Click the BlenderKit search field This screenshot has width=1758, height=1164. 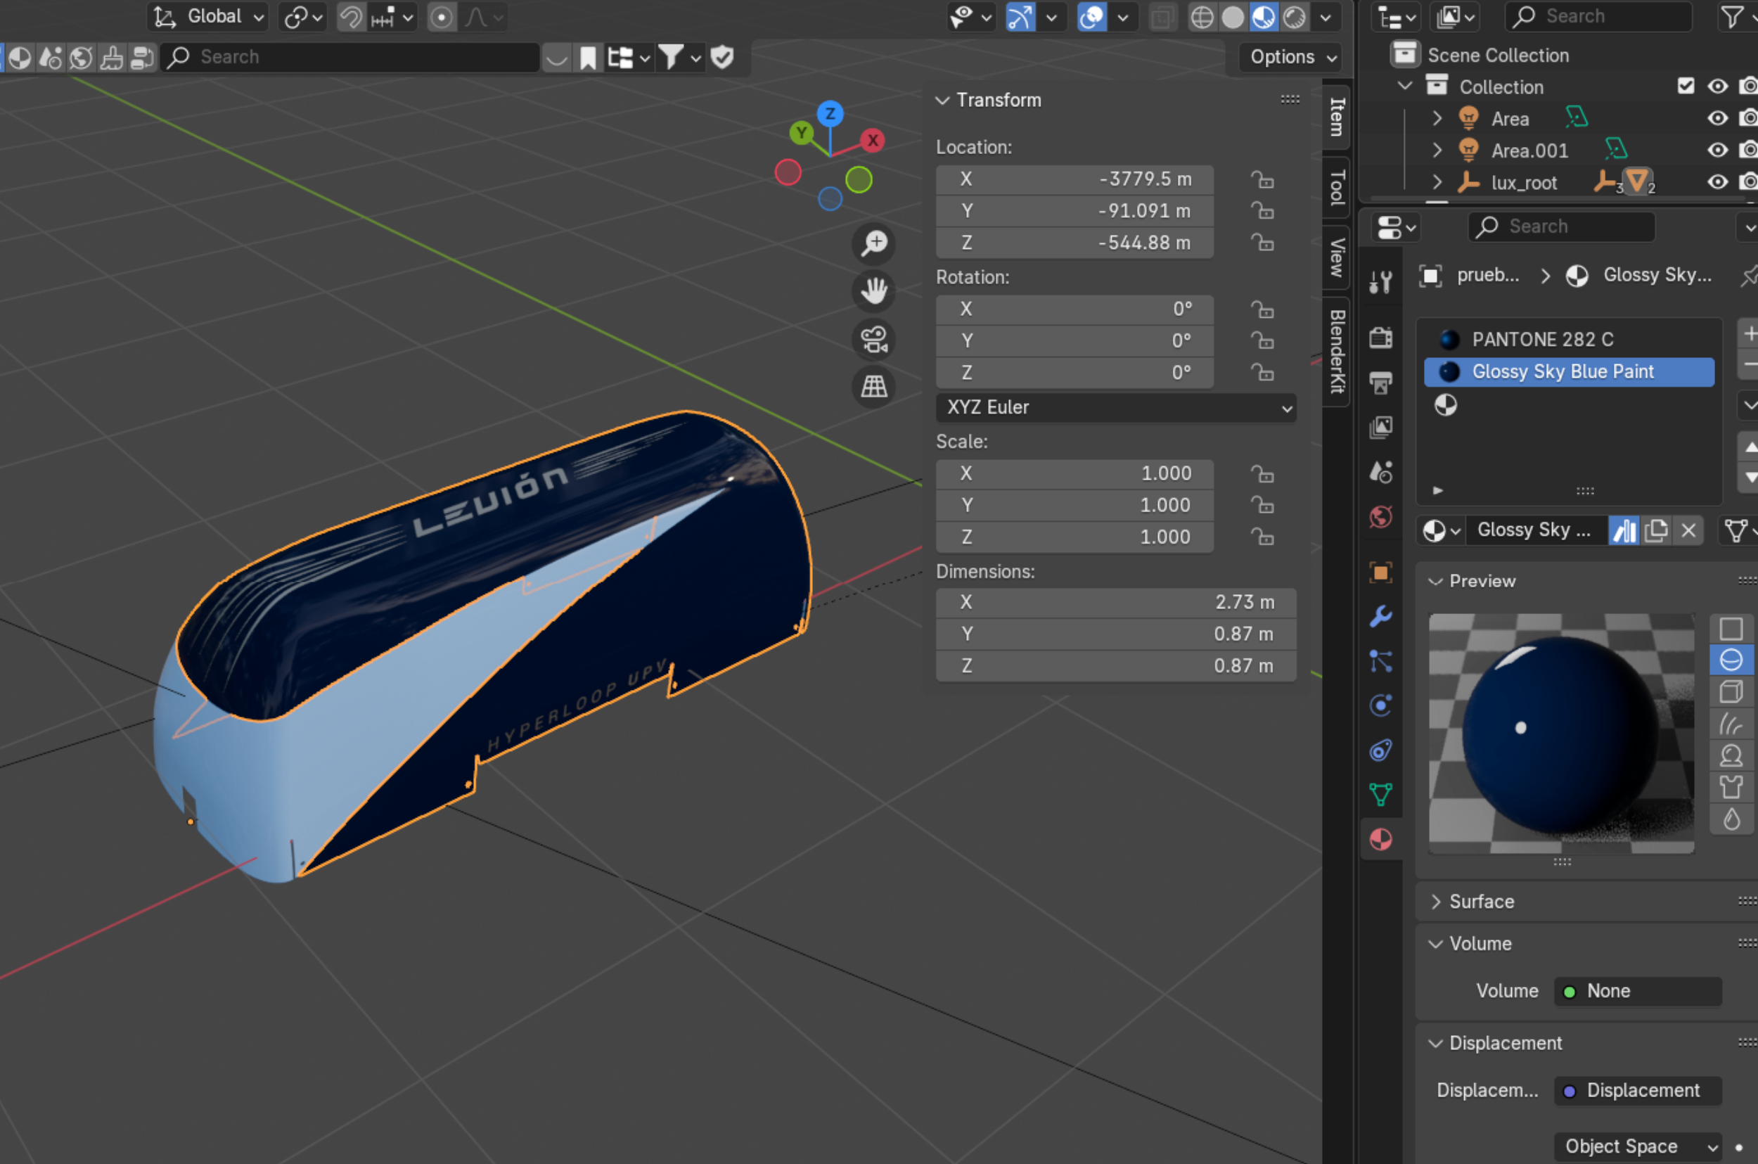(x=350, y=57)
